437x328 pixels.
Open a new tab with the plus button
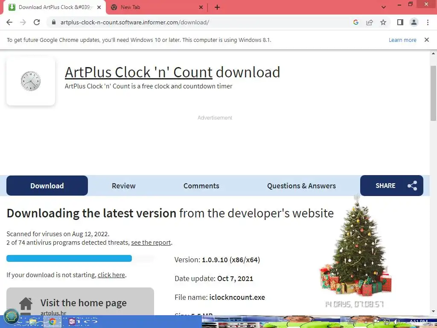coord(217,7)
